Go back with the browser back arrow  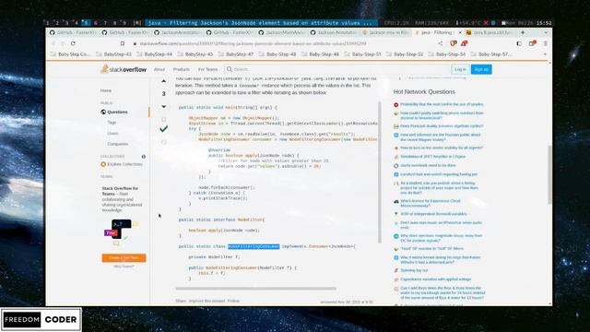click(53, 43)
